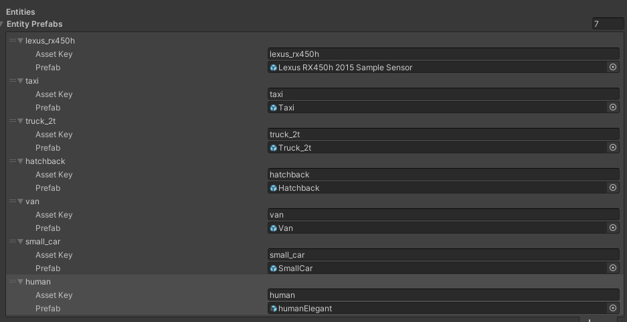The width and height of the screenshot is (627, 322).
Task: Click the drag handle of taxi element
Action: coord(12,81)
